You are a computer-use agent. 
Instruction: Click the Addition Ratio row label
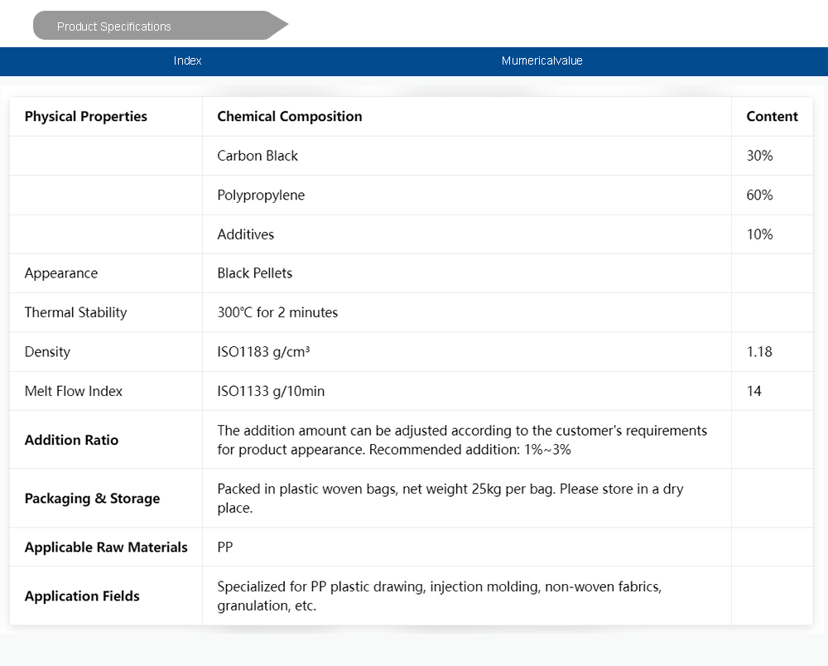tap(71, 440)
